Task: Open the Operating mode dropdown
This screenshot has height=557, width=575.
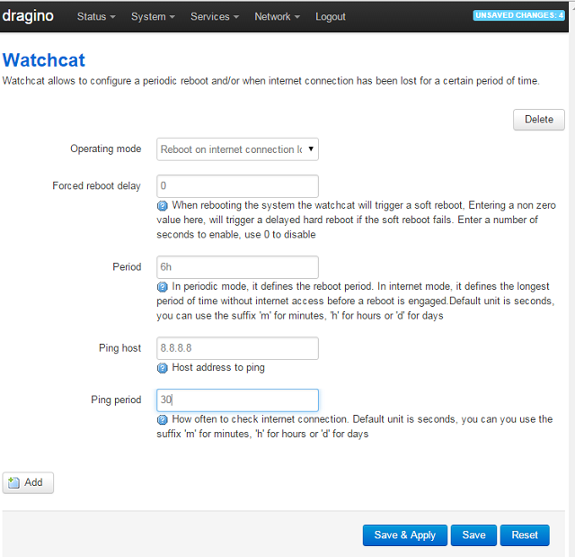Action: pos(237,149)
